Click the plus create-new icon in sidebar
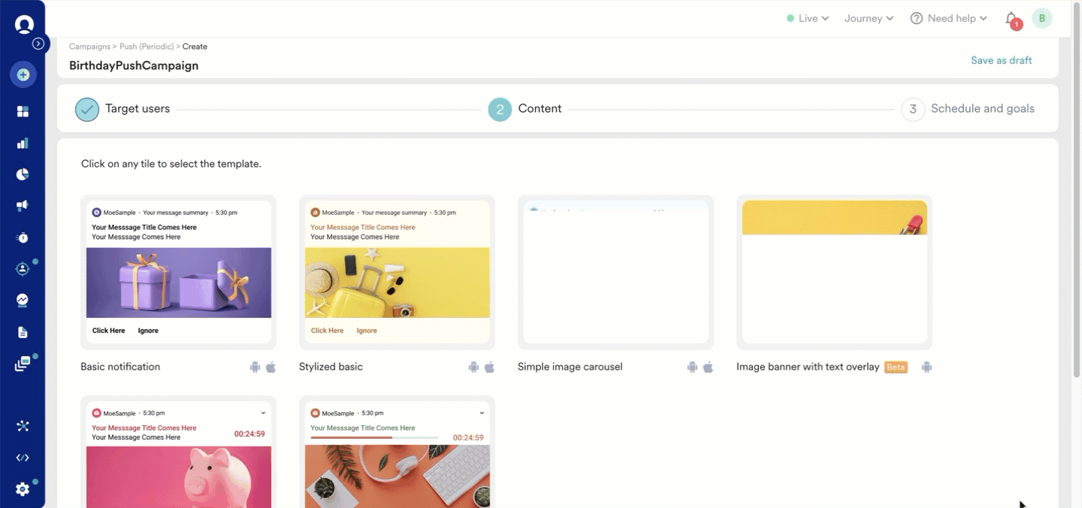Viewport: 1082px width, 508px height. tap(23, 74)
